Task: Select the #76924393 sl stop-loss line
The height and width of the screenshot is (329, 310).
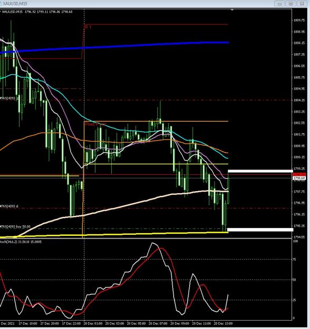Action: click(x=9, y=206)
